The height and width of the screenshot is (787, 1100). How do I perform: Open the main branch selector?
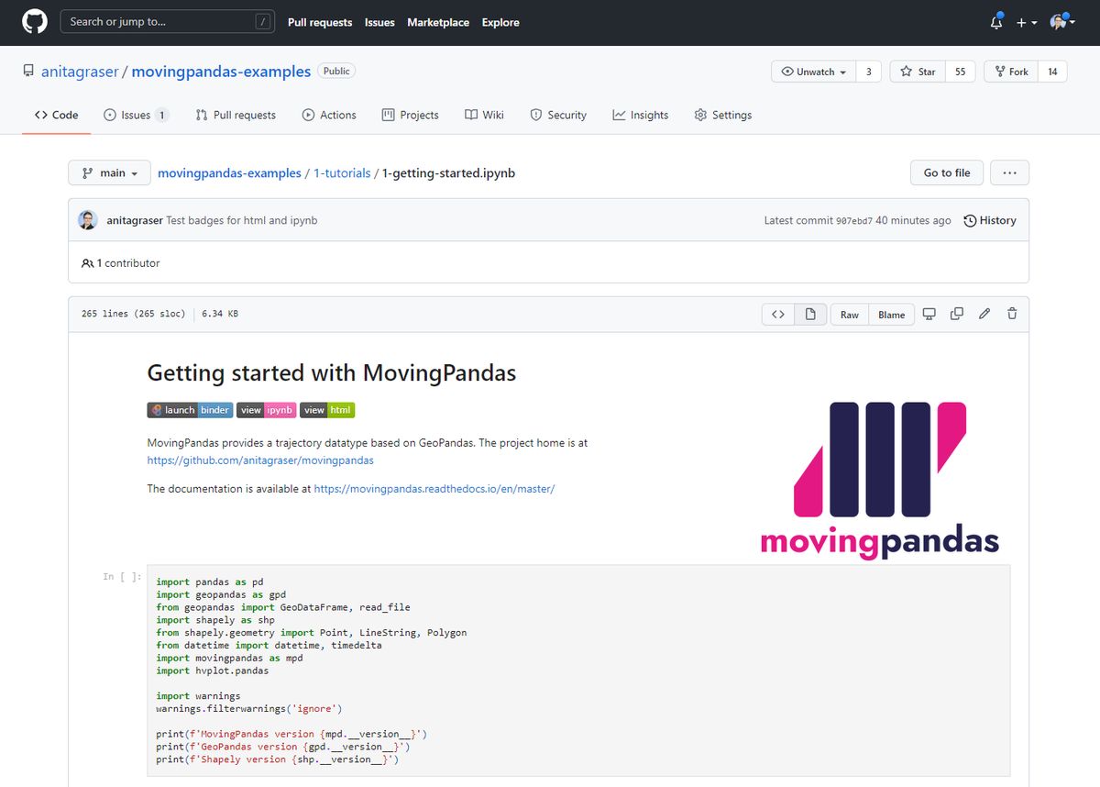[x=109, y=172]
